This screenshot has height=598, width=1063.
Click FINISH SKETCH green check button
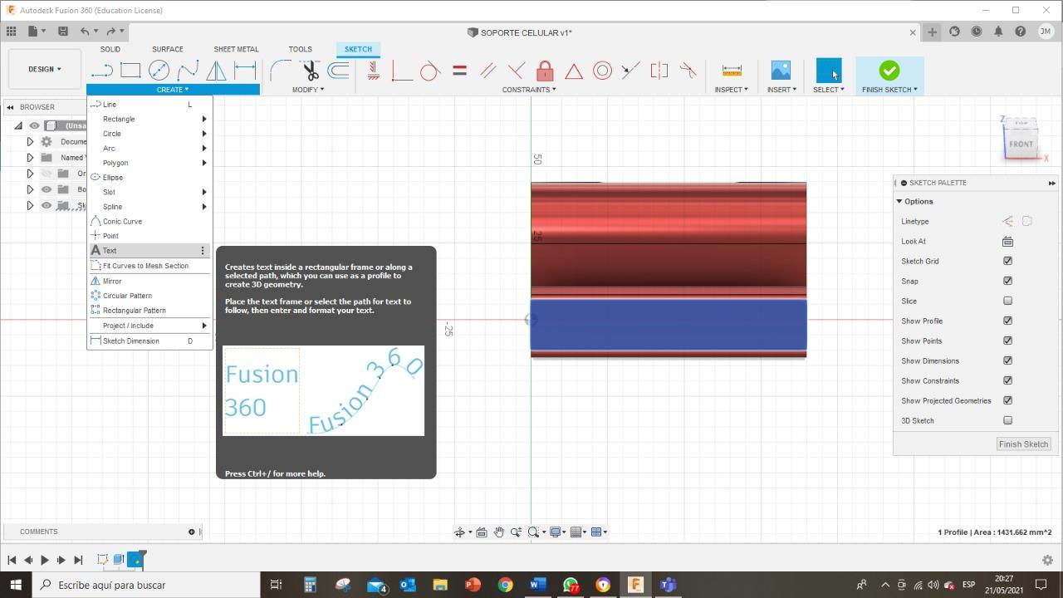point(889,71)
